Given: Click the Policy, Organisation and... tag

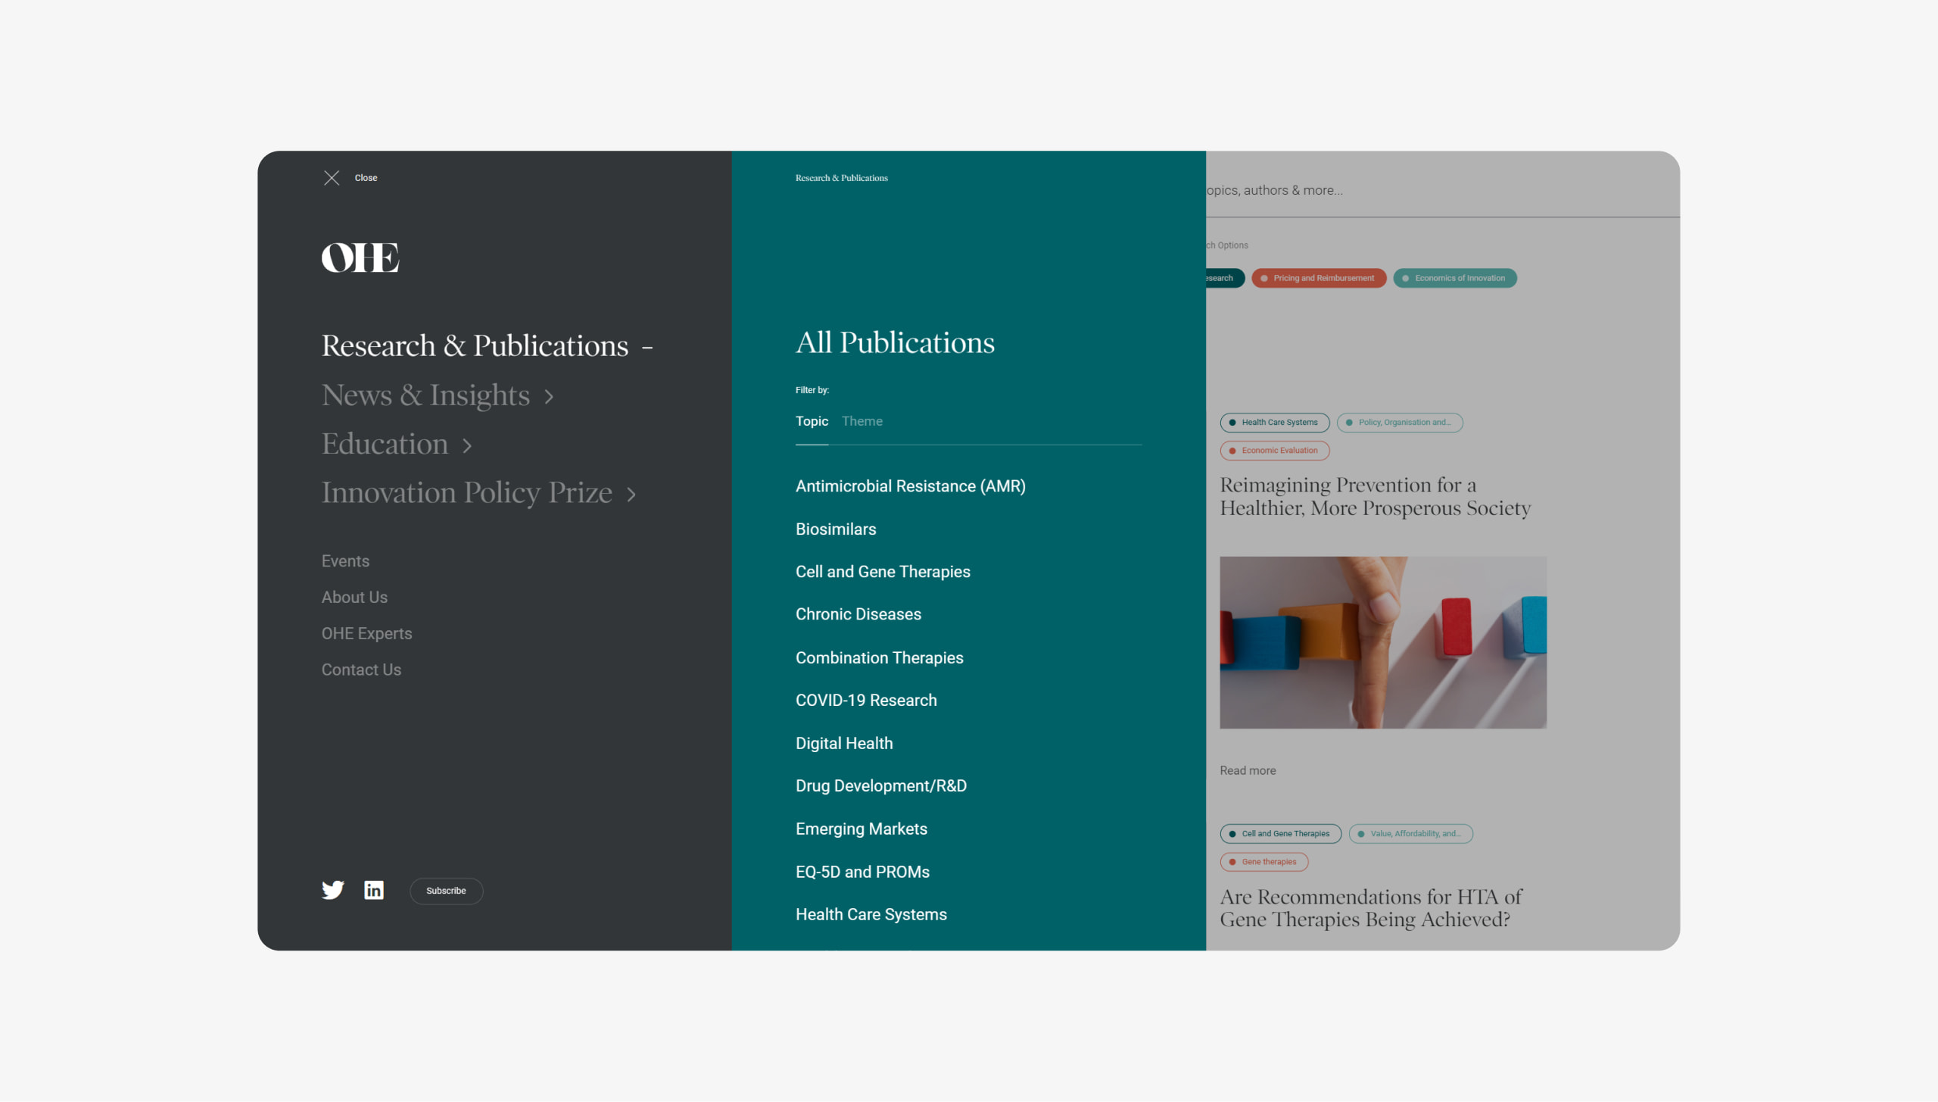Looking at the screenshot, I should 1400,423.
